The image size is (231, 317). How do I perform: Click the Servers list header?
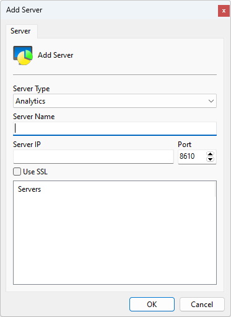tap(114, 189)
